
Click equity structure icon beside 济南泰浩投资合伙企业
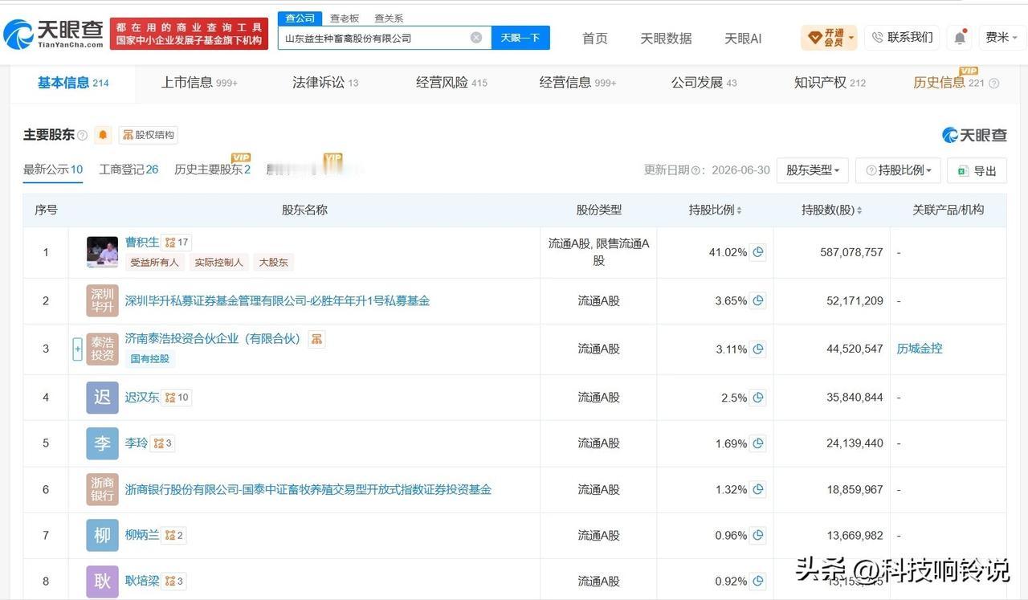pos(316,339)
